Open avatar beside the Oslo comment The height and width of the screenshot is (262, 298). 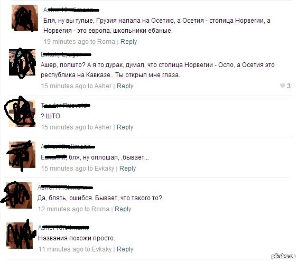[x=22, y=62]
